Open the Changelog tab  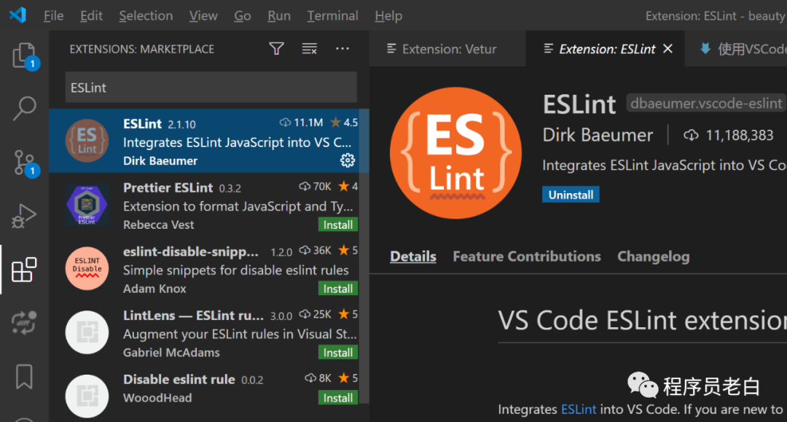coord(653,257)
